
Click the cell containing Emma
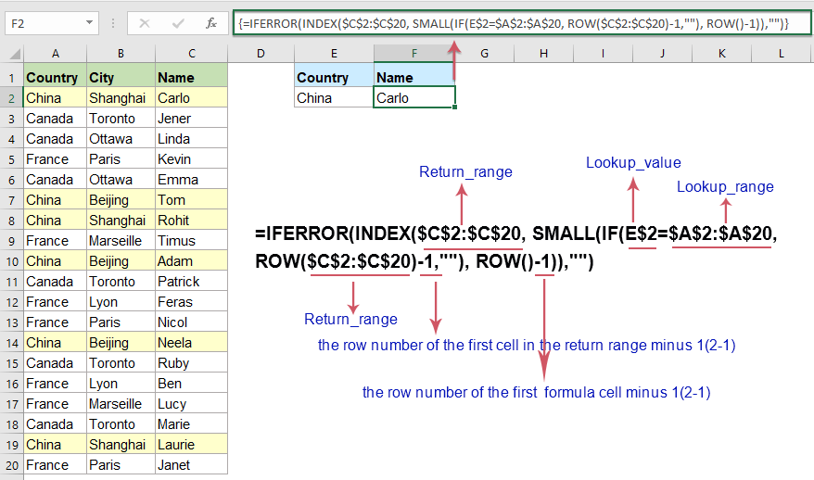pyautogui.click(x=192, y=180)
